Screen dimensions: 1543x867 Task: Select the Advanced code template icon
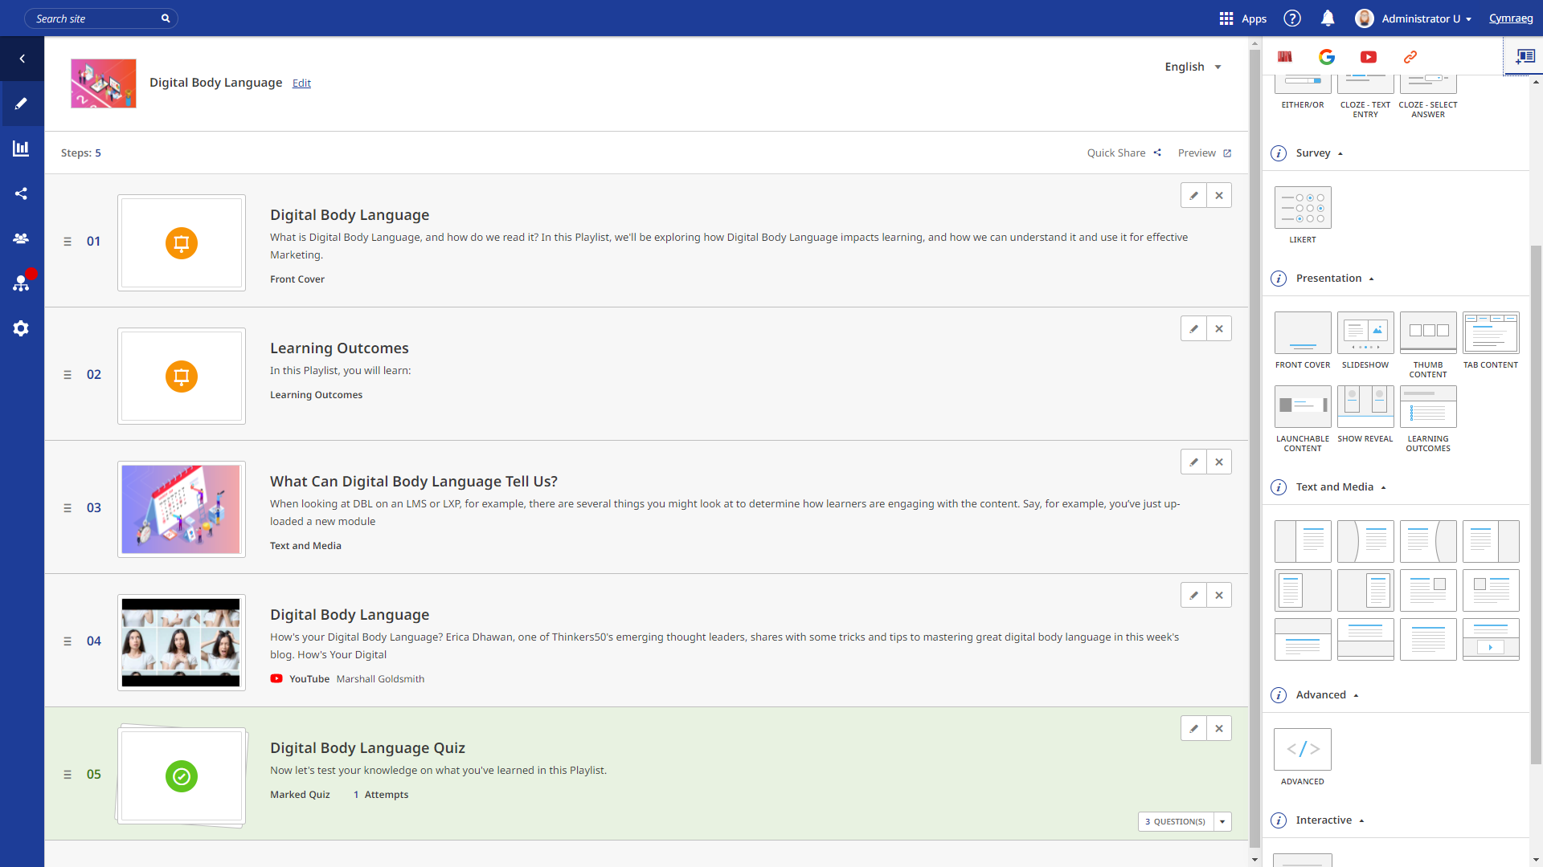tap(1302, 749)
